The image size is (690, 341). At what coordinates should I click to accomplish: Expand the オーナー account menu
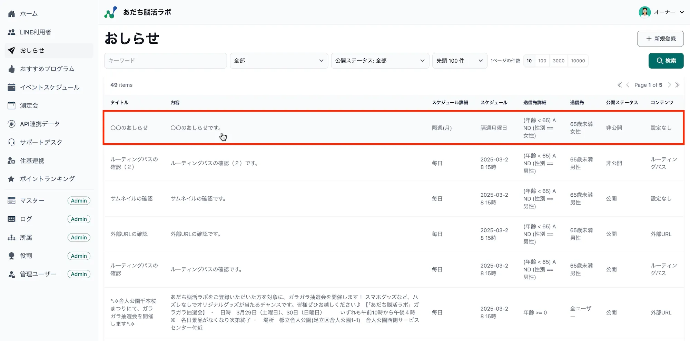tap(661, 12)
